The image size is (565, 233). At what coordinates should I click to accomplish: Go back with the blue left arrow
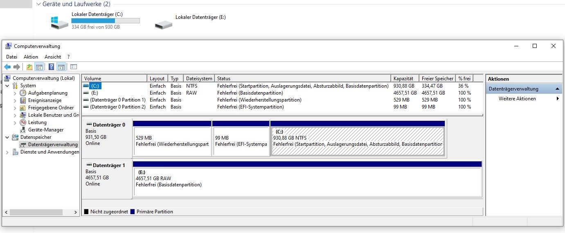[x=7, y=67]
